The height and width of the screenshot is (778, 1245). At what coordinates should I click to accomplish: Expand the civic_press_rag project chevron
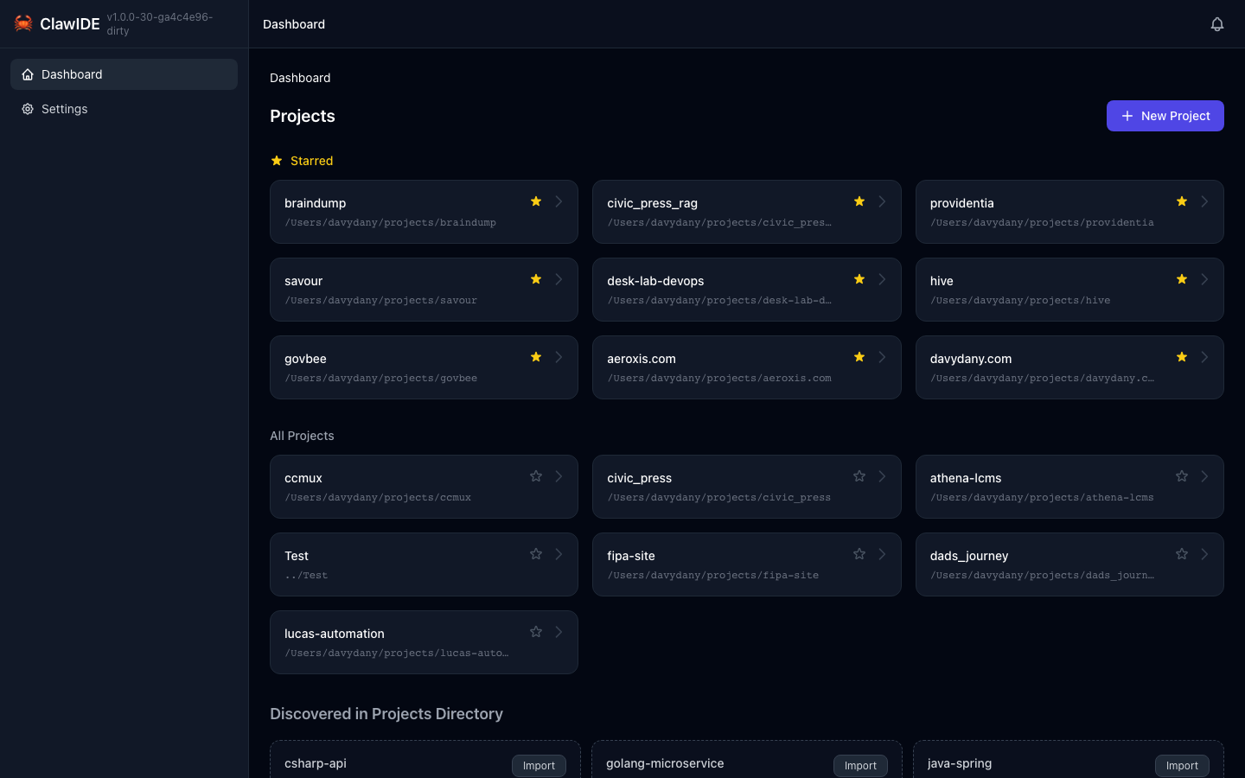coord(882,201)
